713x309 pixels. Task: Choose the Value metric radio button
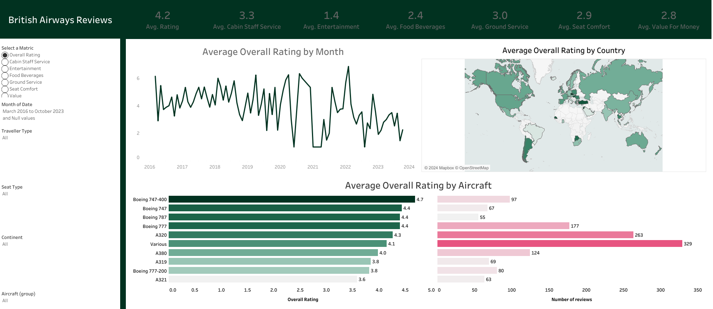pyautogui.click(x=5, y=96)
